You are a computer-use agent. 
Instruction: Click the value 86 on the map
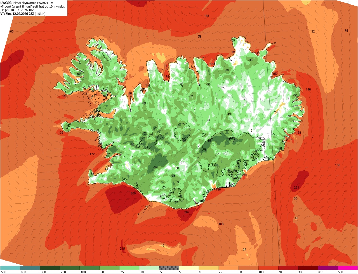[x=130, y=93]
